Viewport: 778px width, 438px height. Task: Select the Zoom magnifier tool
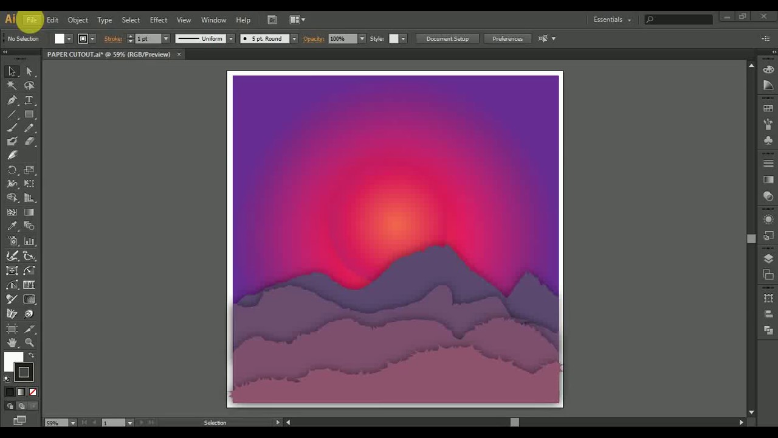pyautogui.click(x=29, y=343)
